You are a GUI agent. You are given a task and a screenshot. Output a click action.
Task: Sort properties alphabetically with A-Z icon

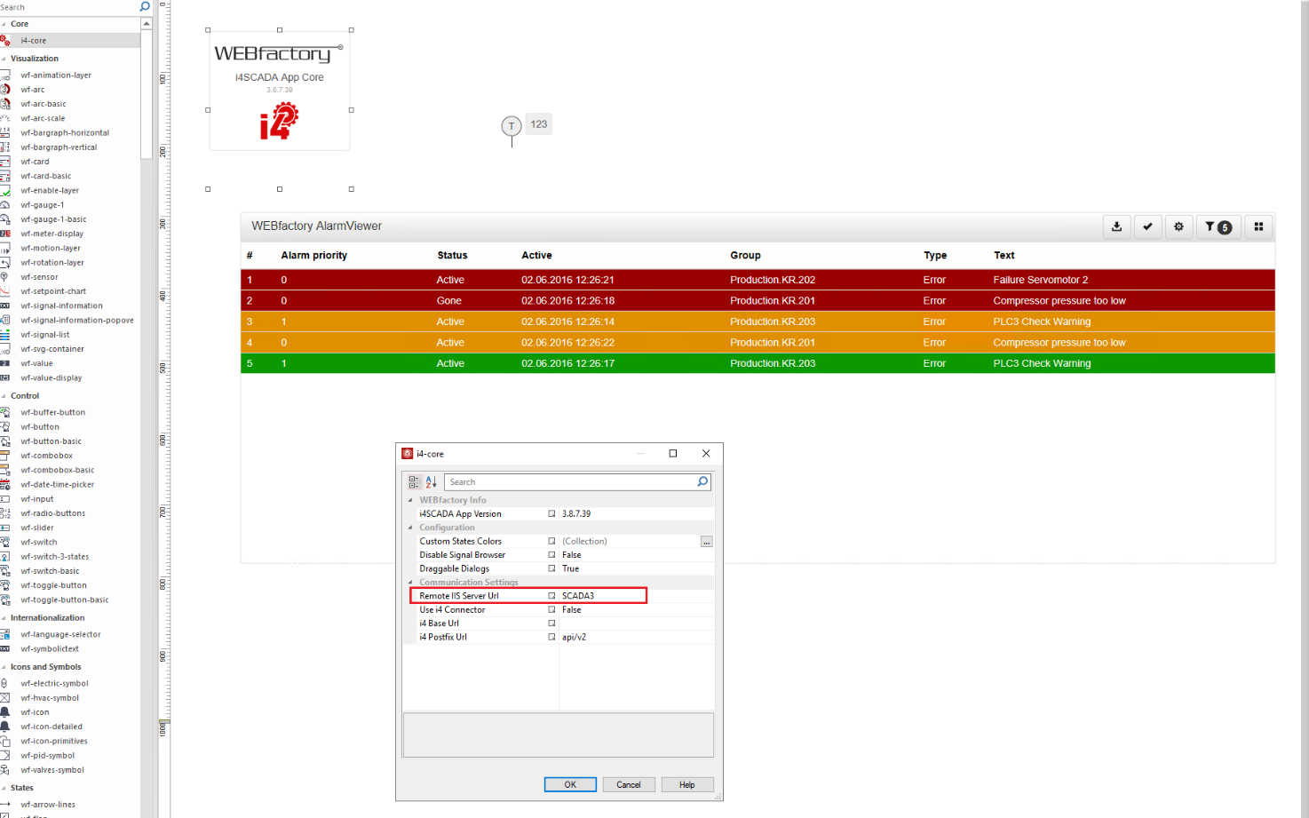pyautogui.click(x=431, y=482)
